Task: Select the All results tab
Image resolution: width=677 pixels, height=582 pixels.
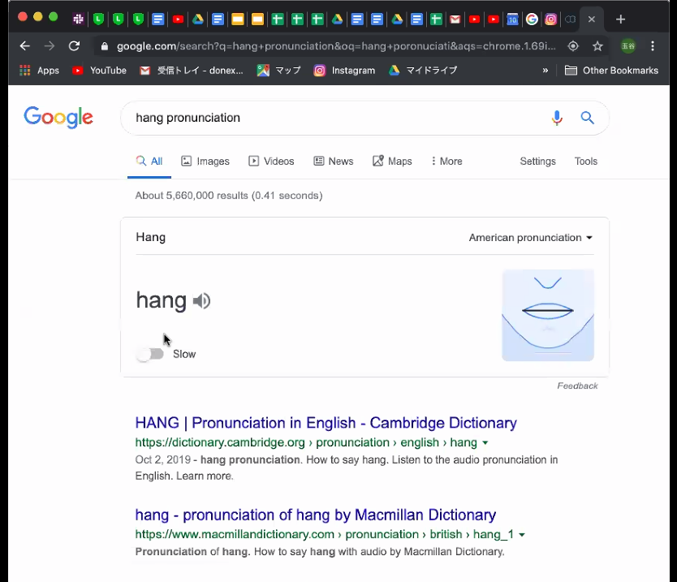Action: [x=149, y=162]
